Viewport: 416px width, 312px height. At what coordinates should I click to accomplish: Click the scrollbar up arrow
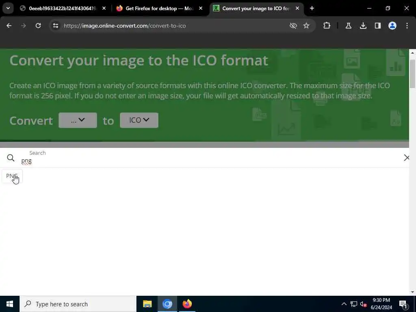pyautogui.click(x=412, y=53)
